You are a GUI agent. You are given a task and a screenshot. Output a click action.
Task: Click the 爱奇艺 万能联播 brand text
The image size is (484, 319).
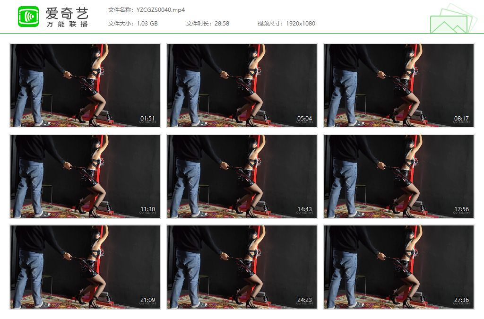pyautogui.click(x=67, y=17)
